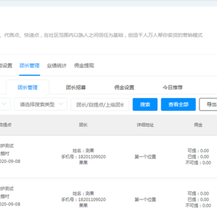This screenshot has height=217, width=217.
Task: Go to 业绩统计 in top navigation
Action: (56, 65)
